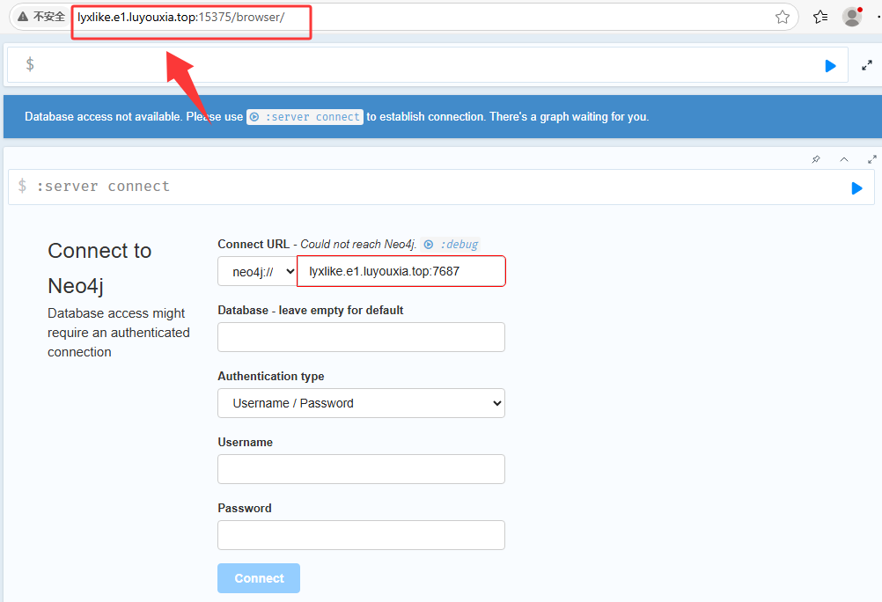Screen dimensions: 882x602
Task: Click the top Cypher editor input
Action: tap(428, 65)
